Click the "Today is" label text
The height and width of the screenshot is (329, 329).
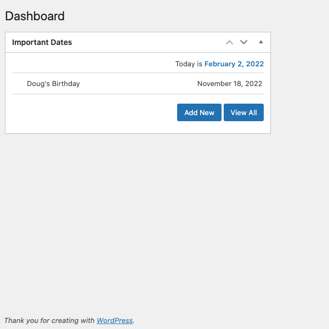(x=189, y=64)
